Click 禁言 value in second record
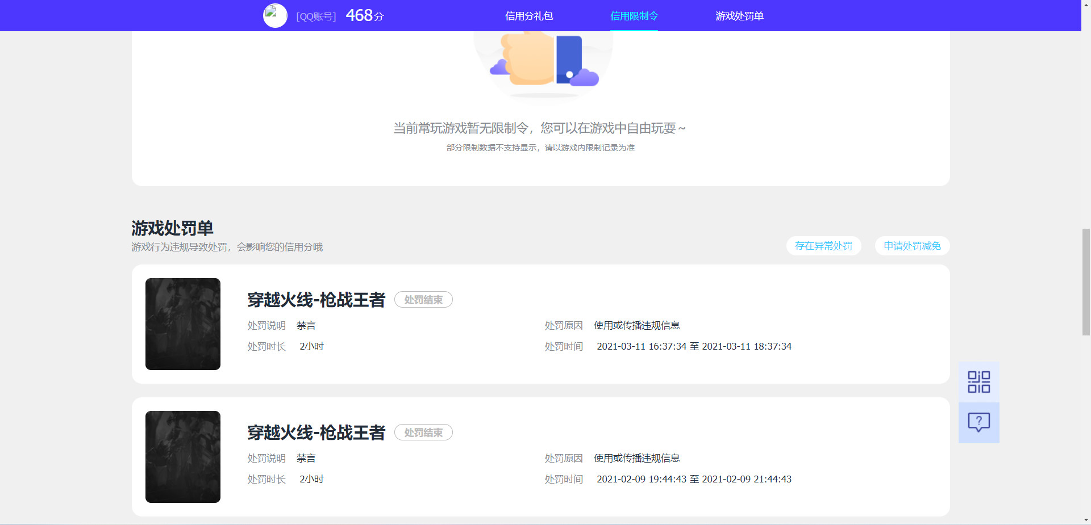 click(x=306, y=458)
